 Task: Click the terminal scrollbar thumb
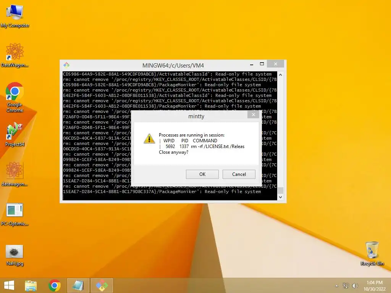coord(281,190)
